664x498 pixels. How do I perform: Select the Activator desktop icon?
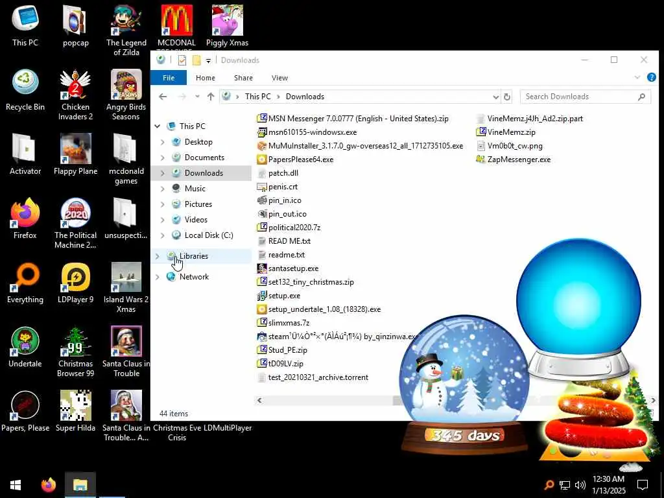point(25,154)
